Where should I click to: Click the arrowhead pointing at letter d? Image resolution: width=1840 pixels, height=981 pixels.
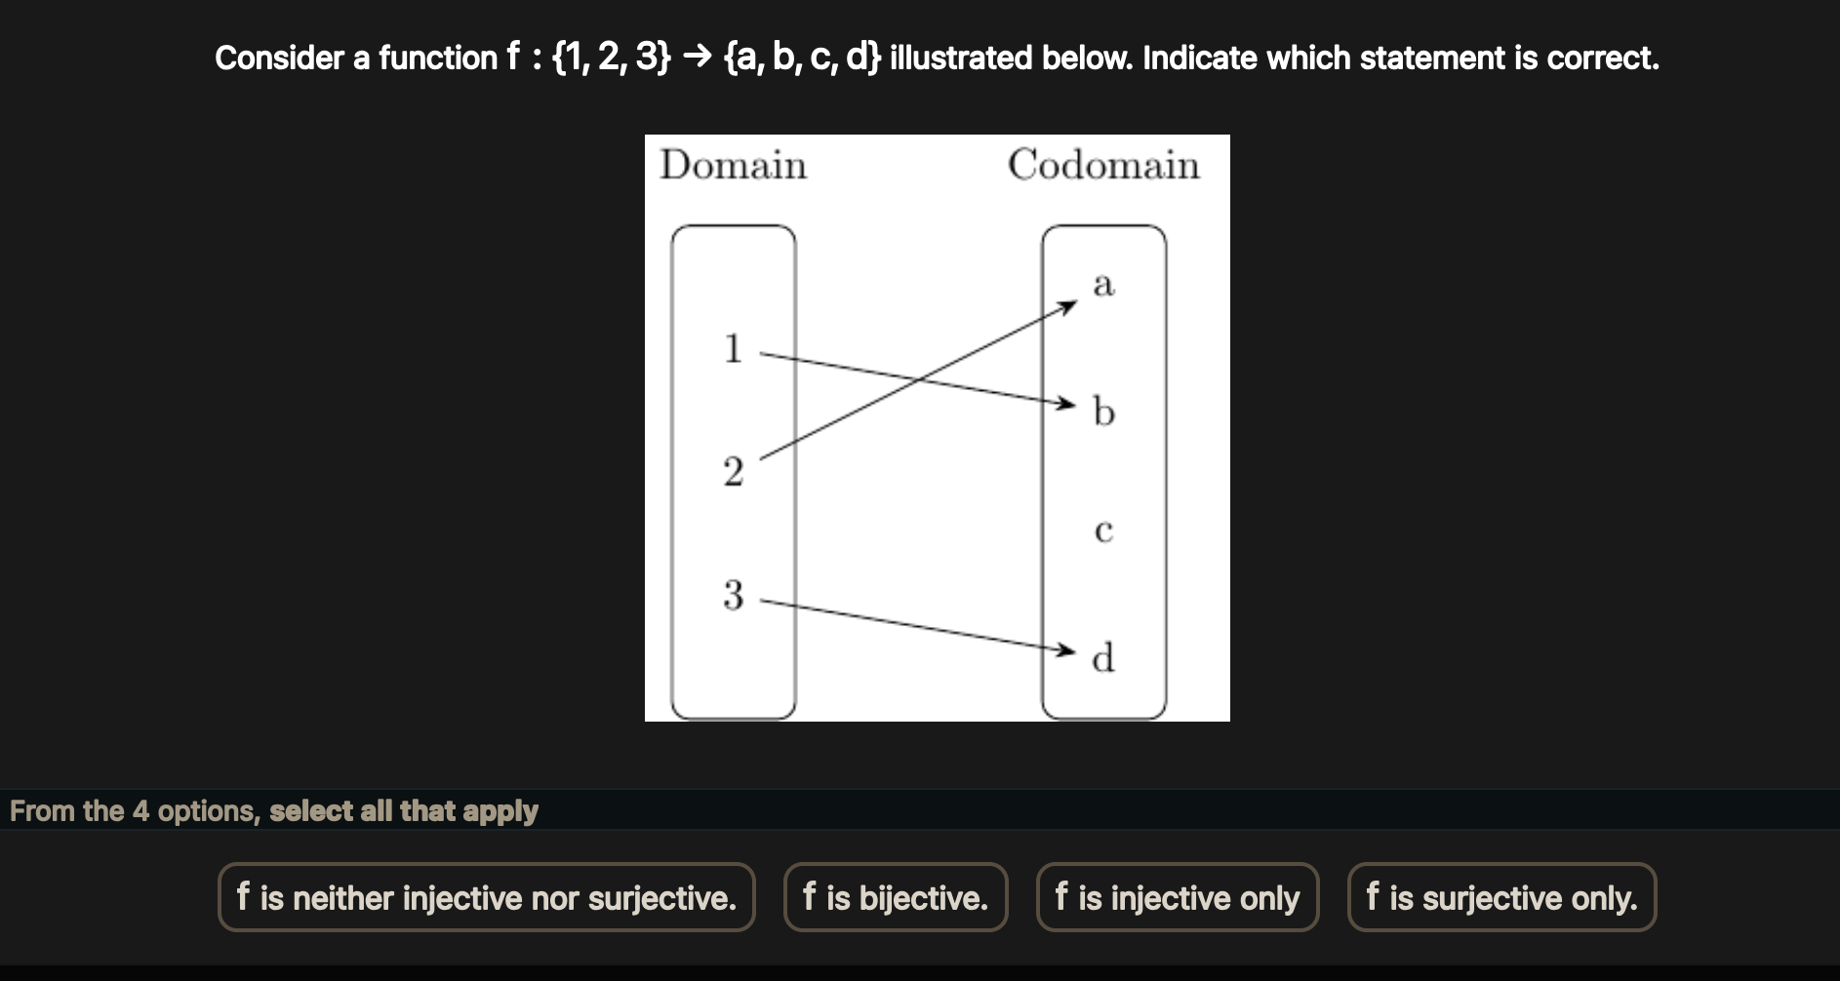point(1067,649)
